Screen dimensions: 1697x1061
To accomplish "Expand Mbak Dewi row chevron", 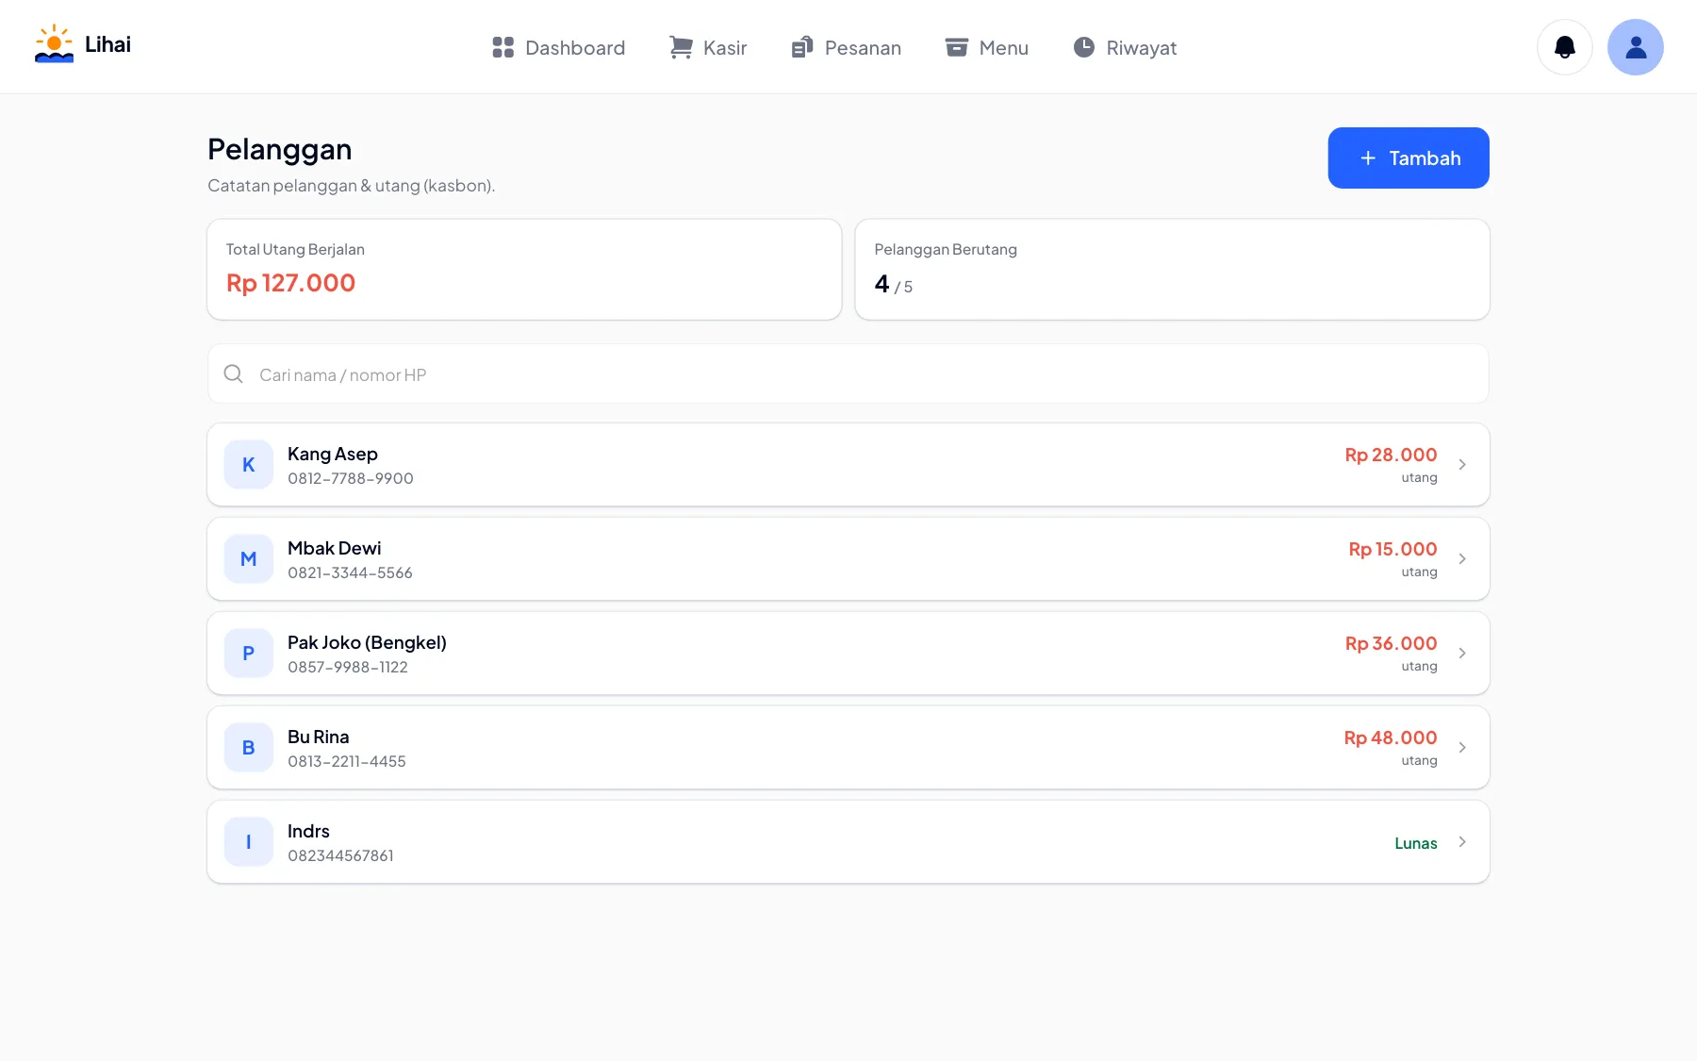I will pyautogui.click(x=1462, y=559).
